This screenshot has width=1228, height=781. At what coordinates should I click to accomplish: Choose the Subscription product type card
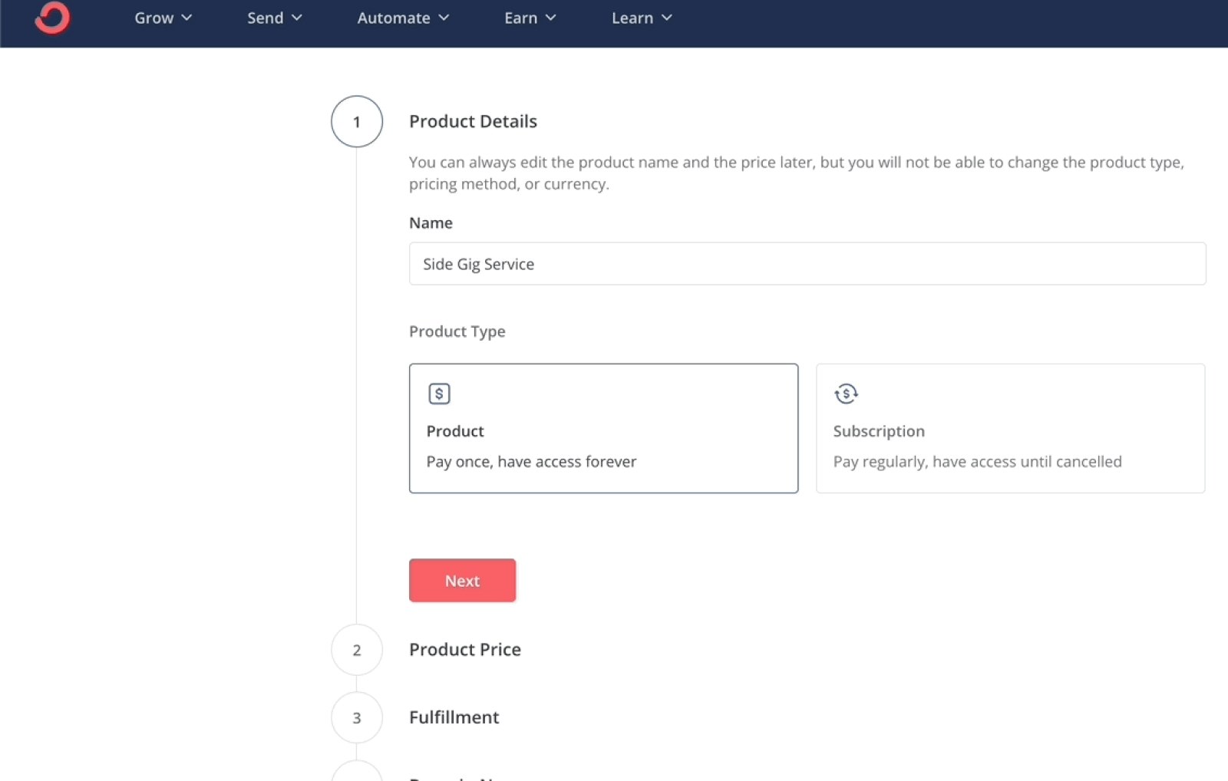(x=1010, y=428)
